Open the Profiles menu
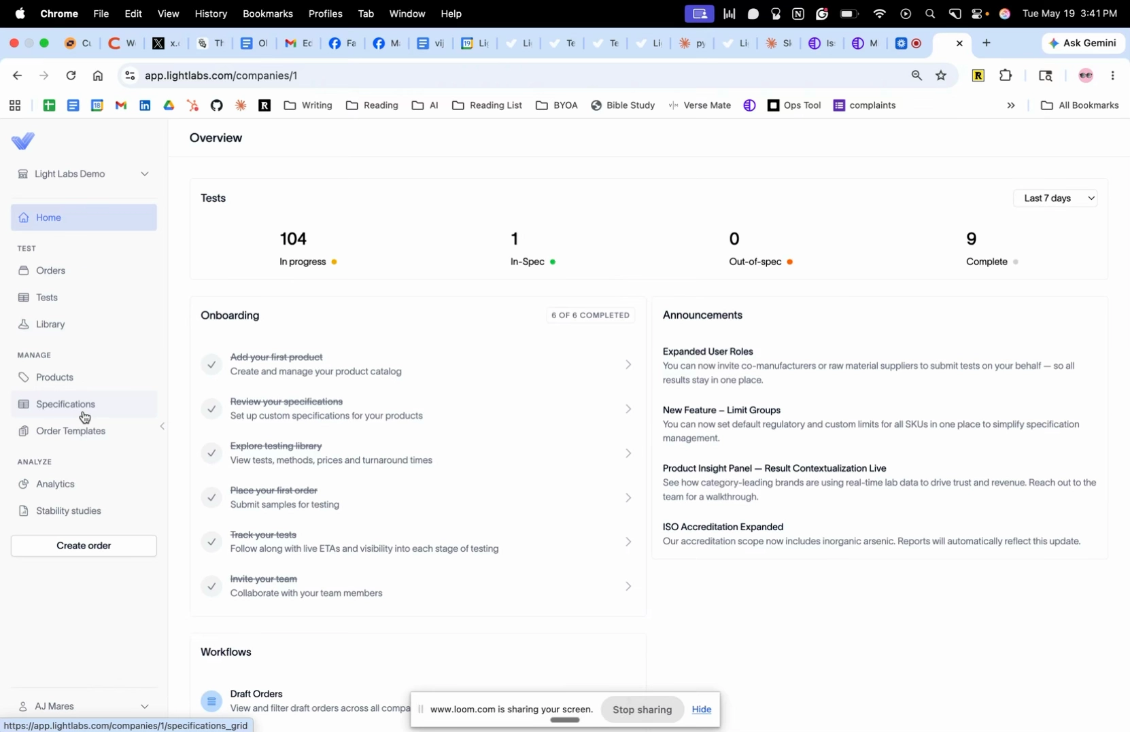Viewport: 1130px width, 732px height. 326,14
